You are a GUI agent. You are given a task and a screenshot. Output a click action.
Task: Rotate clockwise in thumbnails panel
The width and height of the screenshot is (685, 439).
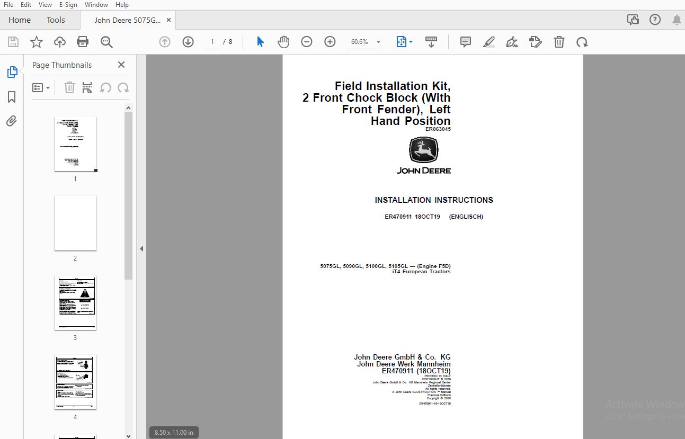point(123,87)
